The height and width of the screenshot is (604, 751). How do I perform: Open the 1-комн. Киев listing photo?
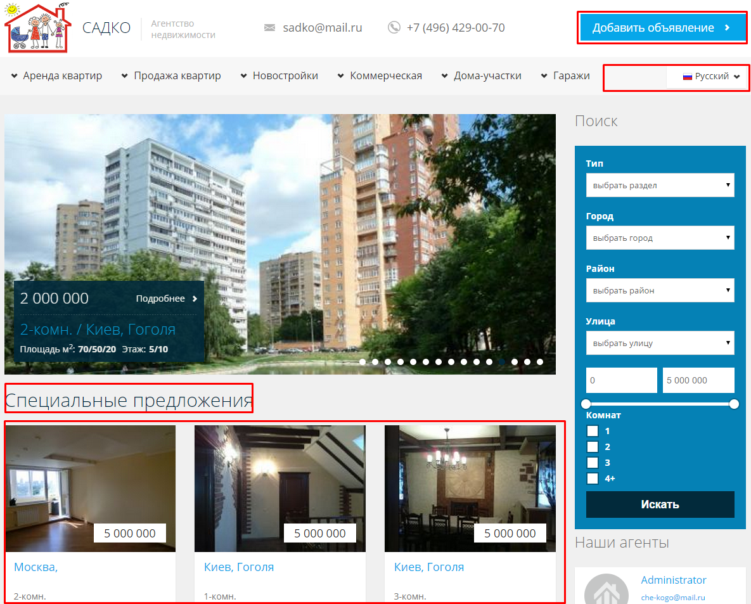(279, 489)
